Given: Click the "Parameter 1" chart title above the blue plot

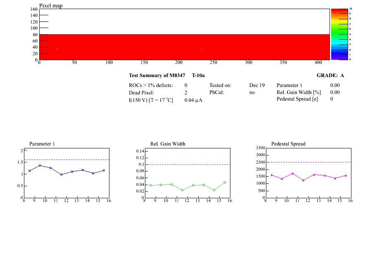Looking at the screenshot, I should click(42, 144).
